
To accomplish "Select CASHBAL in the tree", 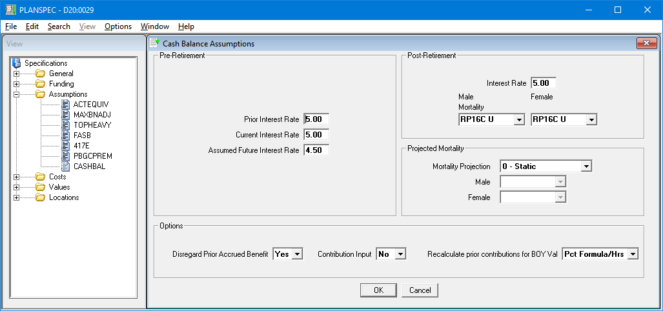I will coord(89,166).
